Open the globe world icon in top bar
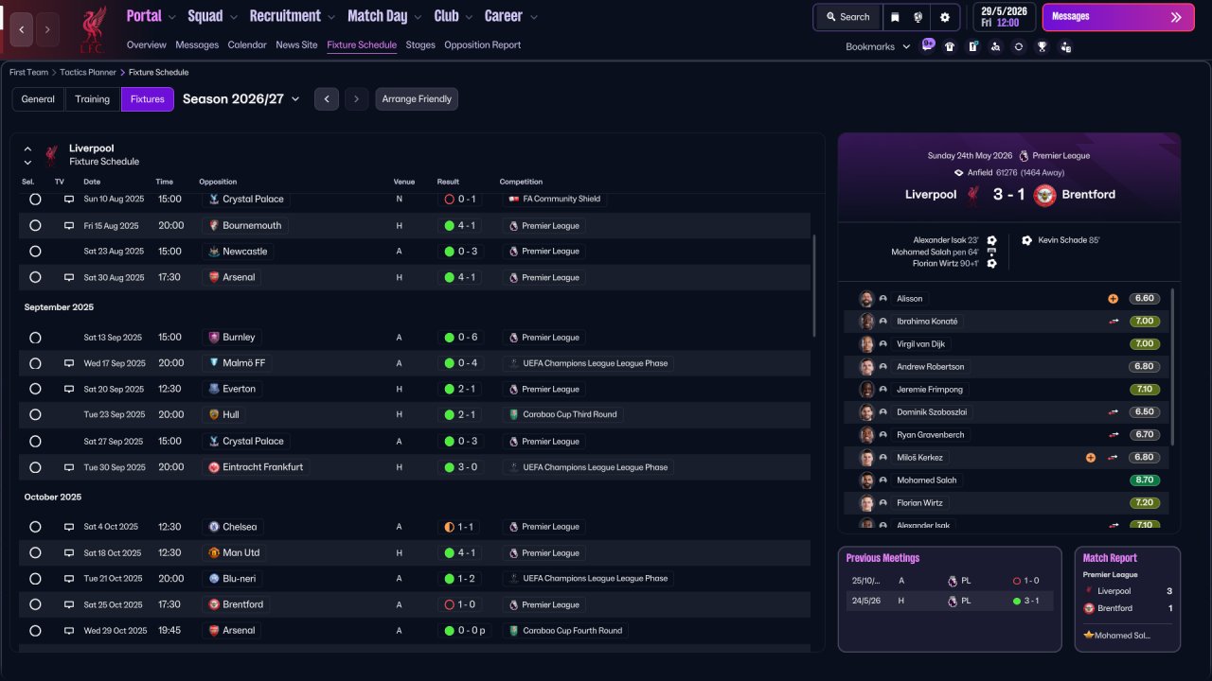This screenshot has height=681, width=1212. coord(918,17)
